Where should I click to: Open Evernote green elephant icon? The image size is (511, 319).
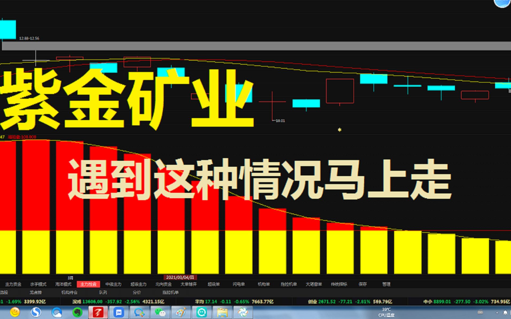coord(78,312)
